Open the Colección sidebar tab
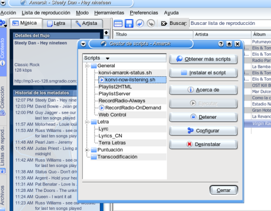Viewport: 271px width, 211px height. pos(3,101)
